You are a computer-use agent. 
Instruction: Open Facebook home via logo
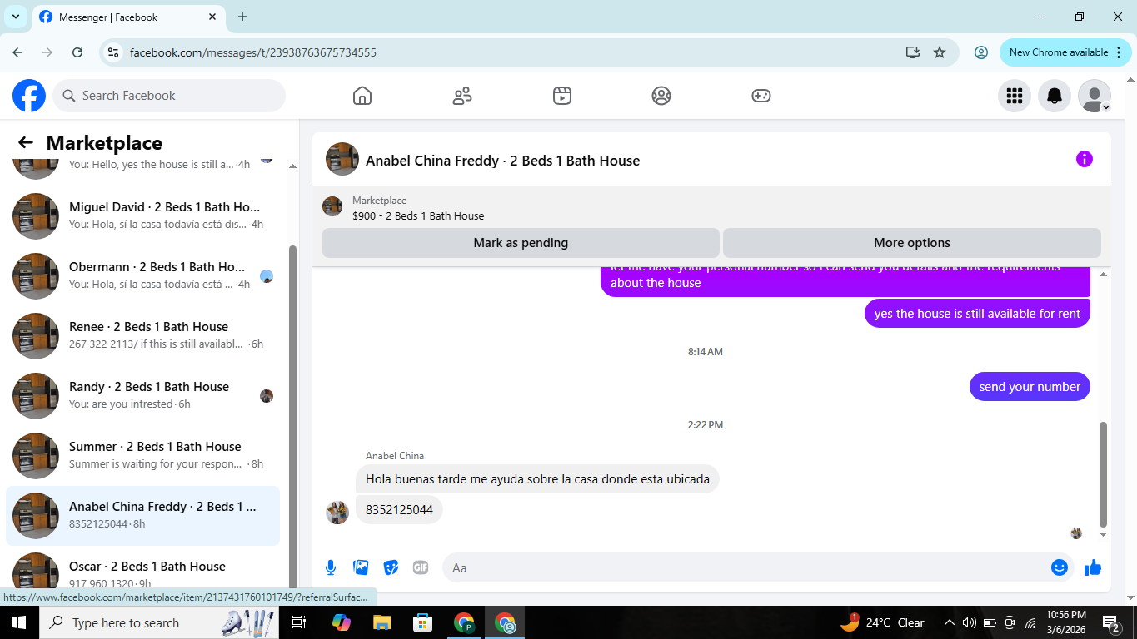[x=29, y=96]
